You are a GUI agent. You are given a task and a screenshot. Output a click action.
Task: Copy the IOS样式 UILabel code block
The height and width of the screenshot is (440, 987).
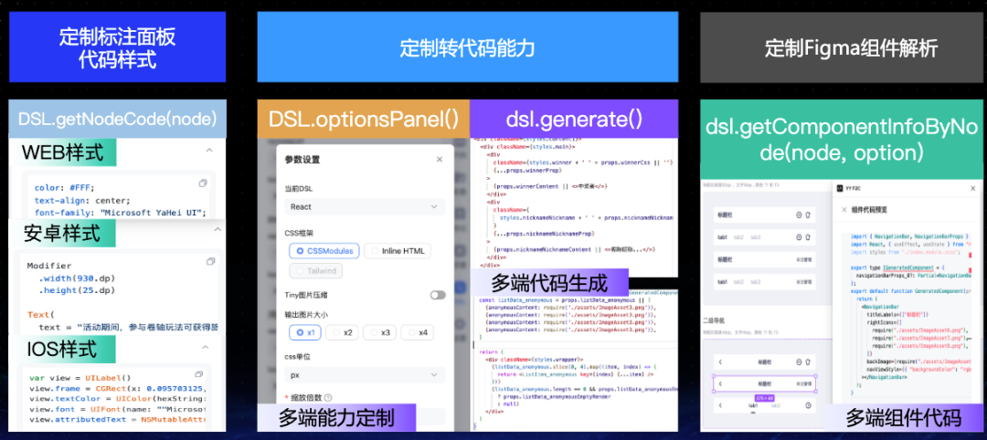click(x=199, y=374)
